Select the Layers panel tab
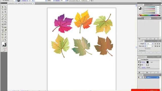This screenshot has height=91, width=162. pos(140,75)
